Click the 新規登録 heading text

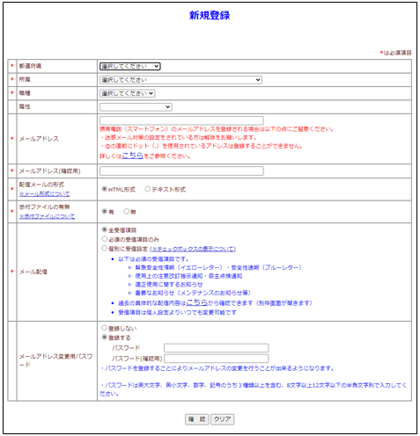point(210,15)
